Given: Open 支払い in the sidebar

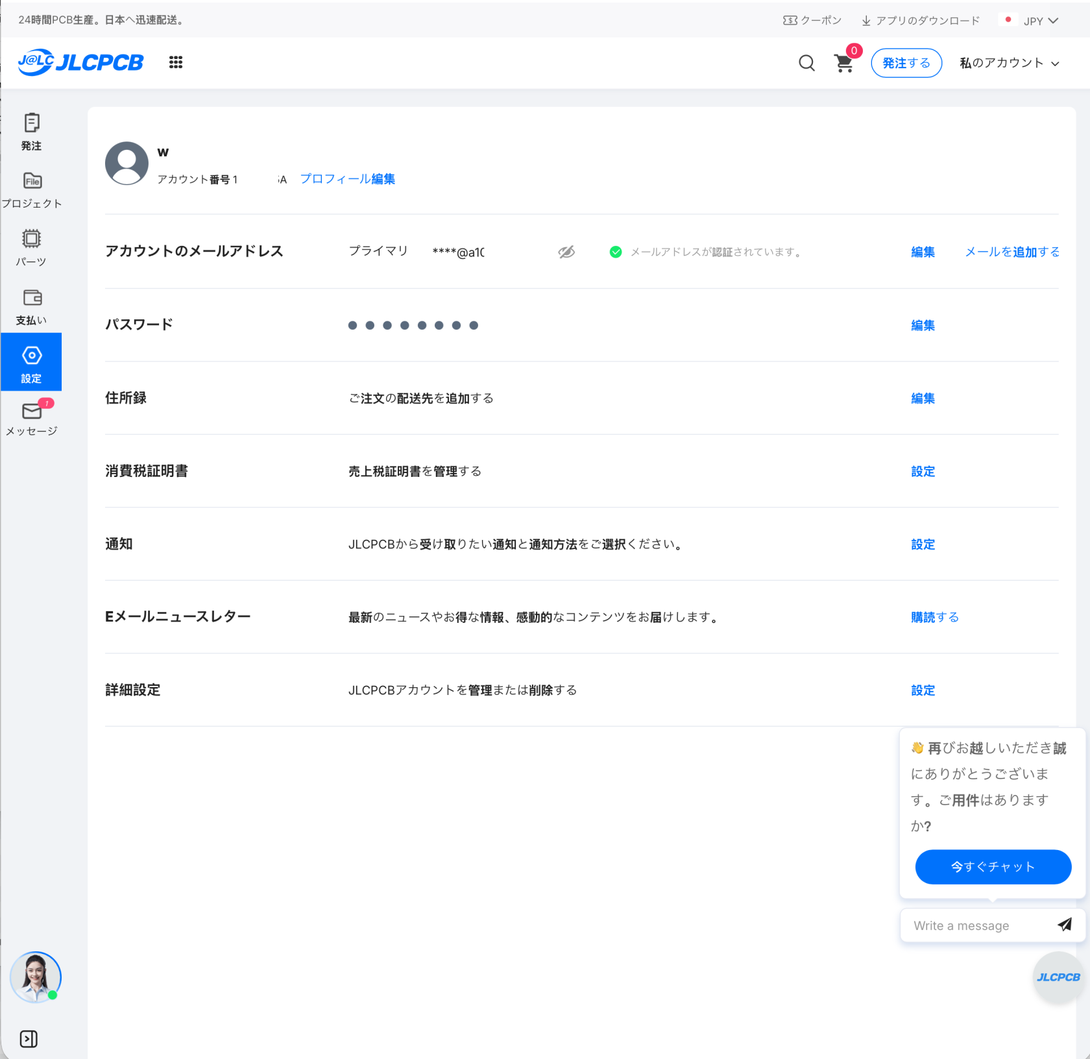Looking at the screenshot, I should point(31,307).
